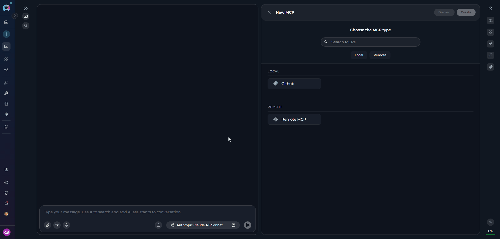The width and height of the screenshot is (500, 239).
Task: Click the 'Choose the MCP type' heading
Action: point(370,30)
